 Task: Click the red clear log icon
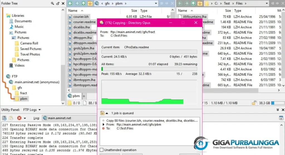[x=19, y=118]
